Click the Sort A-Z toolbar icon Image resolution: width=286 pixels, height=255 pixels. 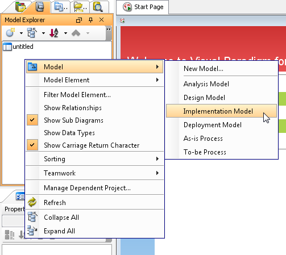click(x=54, y=33)
